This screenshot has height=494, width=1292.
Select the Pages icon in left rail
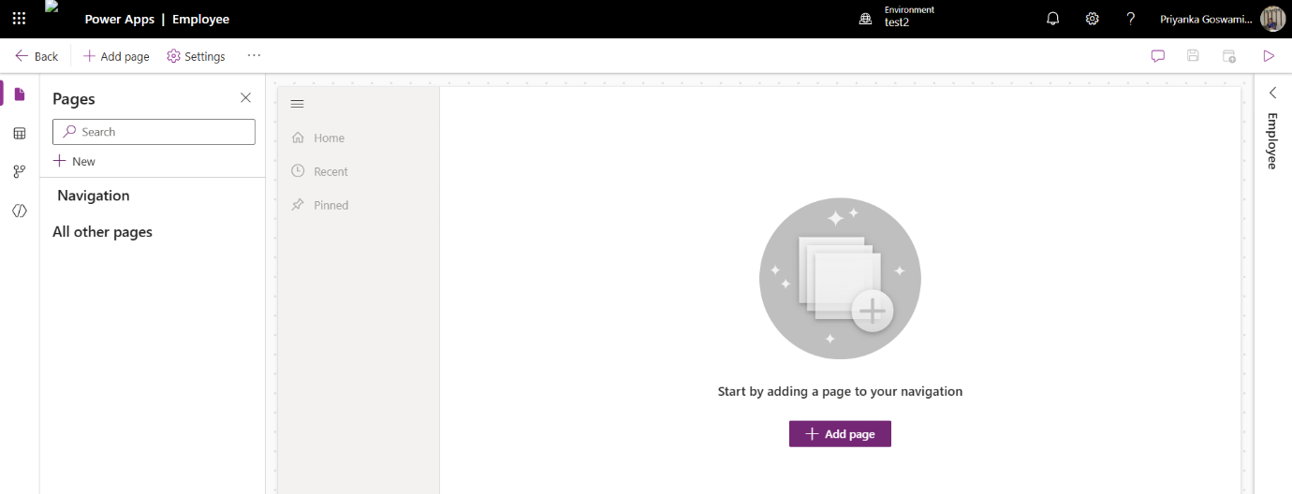[20, 94]
